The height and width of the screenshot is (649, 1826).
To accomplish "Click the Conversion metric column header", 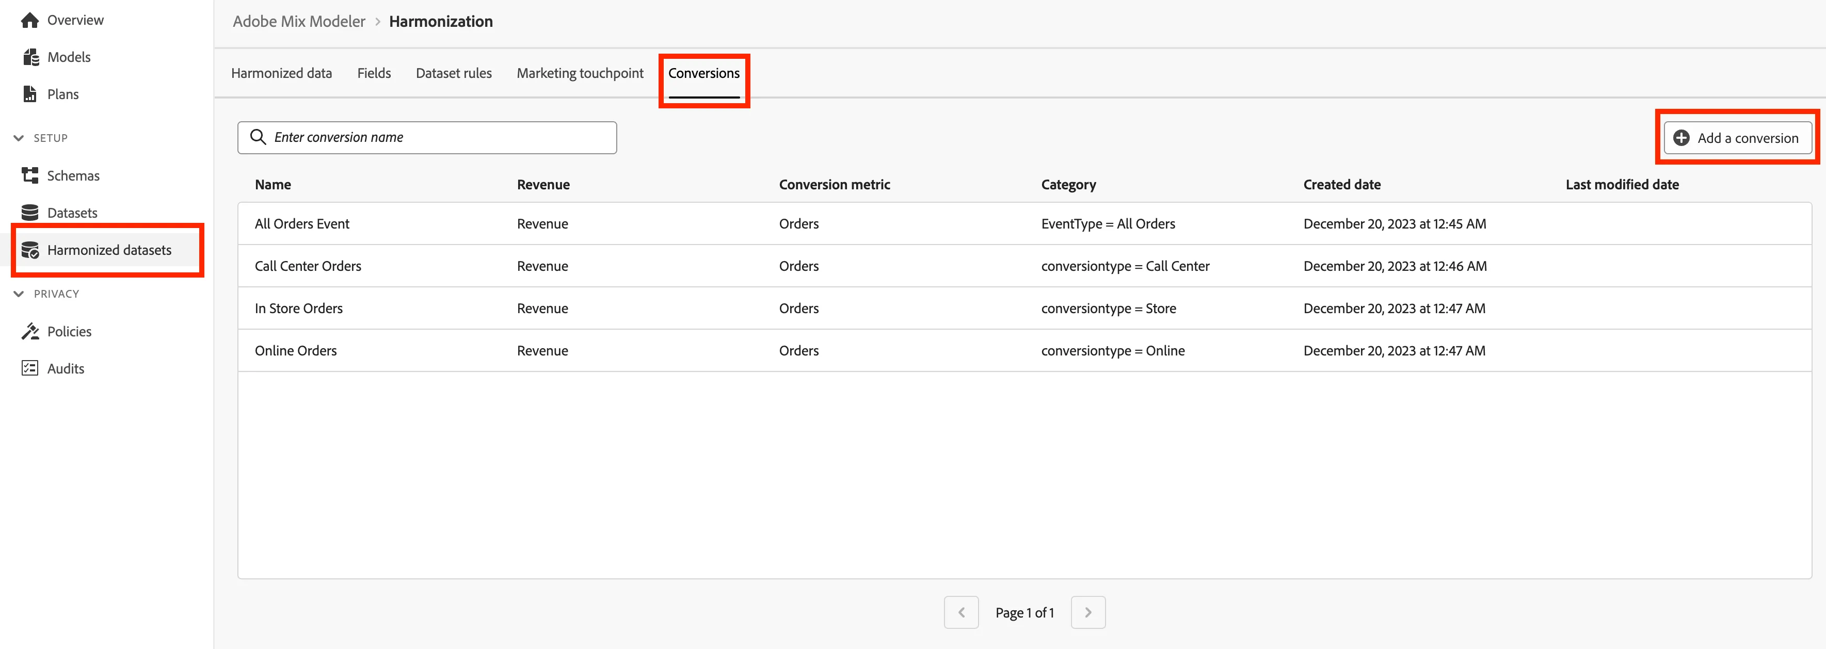I will pyautogui.click(x=835, y=184).
